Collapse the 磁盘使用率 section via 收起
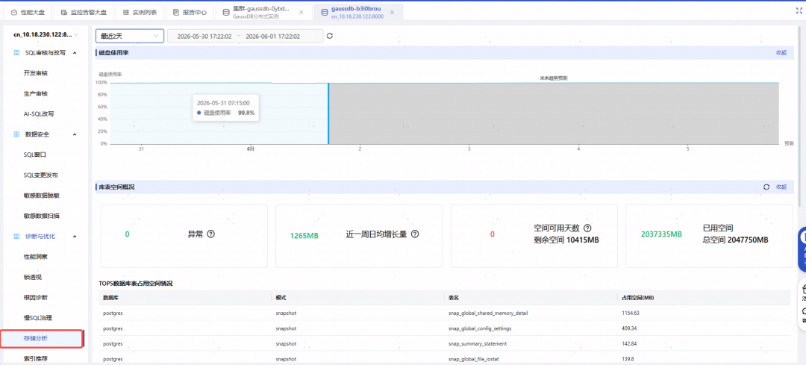The image size is (806, 365). coord(781,52)
